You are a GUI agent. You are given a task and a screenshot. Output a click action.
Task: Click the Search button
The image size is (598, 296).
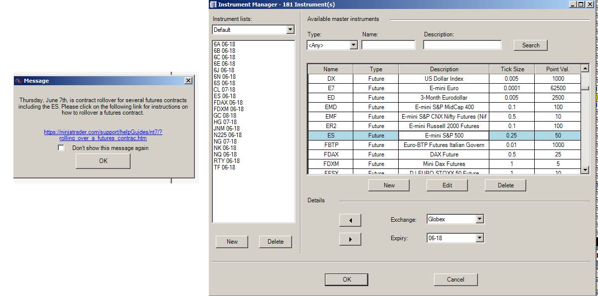click(x=531, y=45)
